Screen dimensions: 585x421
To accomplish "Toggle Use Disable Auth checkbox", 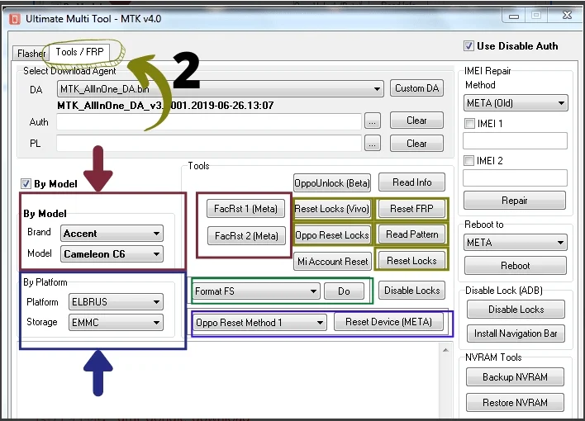I will [468, 46].
